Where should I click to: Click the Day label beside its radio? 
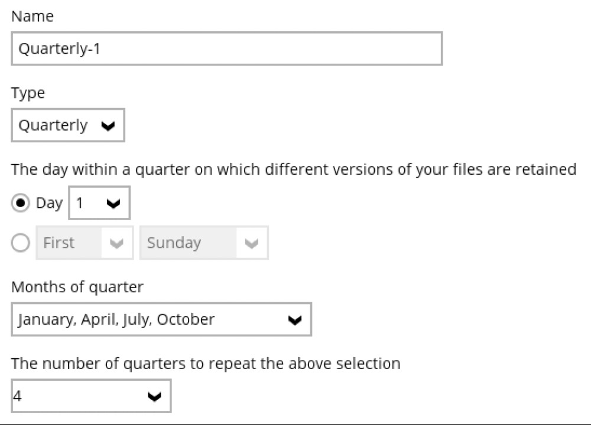click(50, 202)
